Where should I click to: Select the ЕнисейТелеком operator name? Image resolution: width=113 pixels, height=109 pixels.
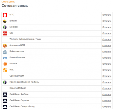click(x=17, y=57)
